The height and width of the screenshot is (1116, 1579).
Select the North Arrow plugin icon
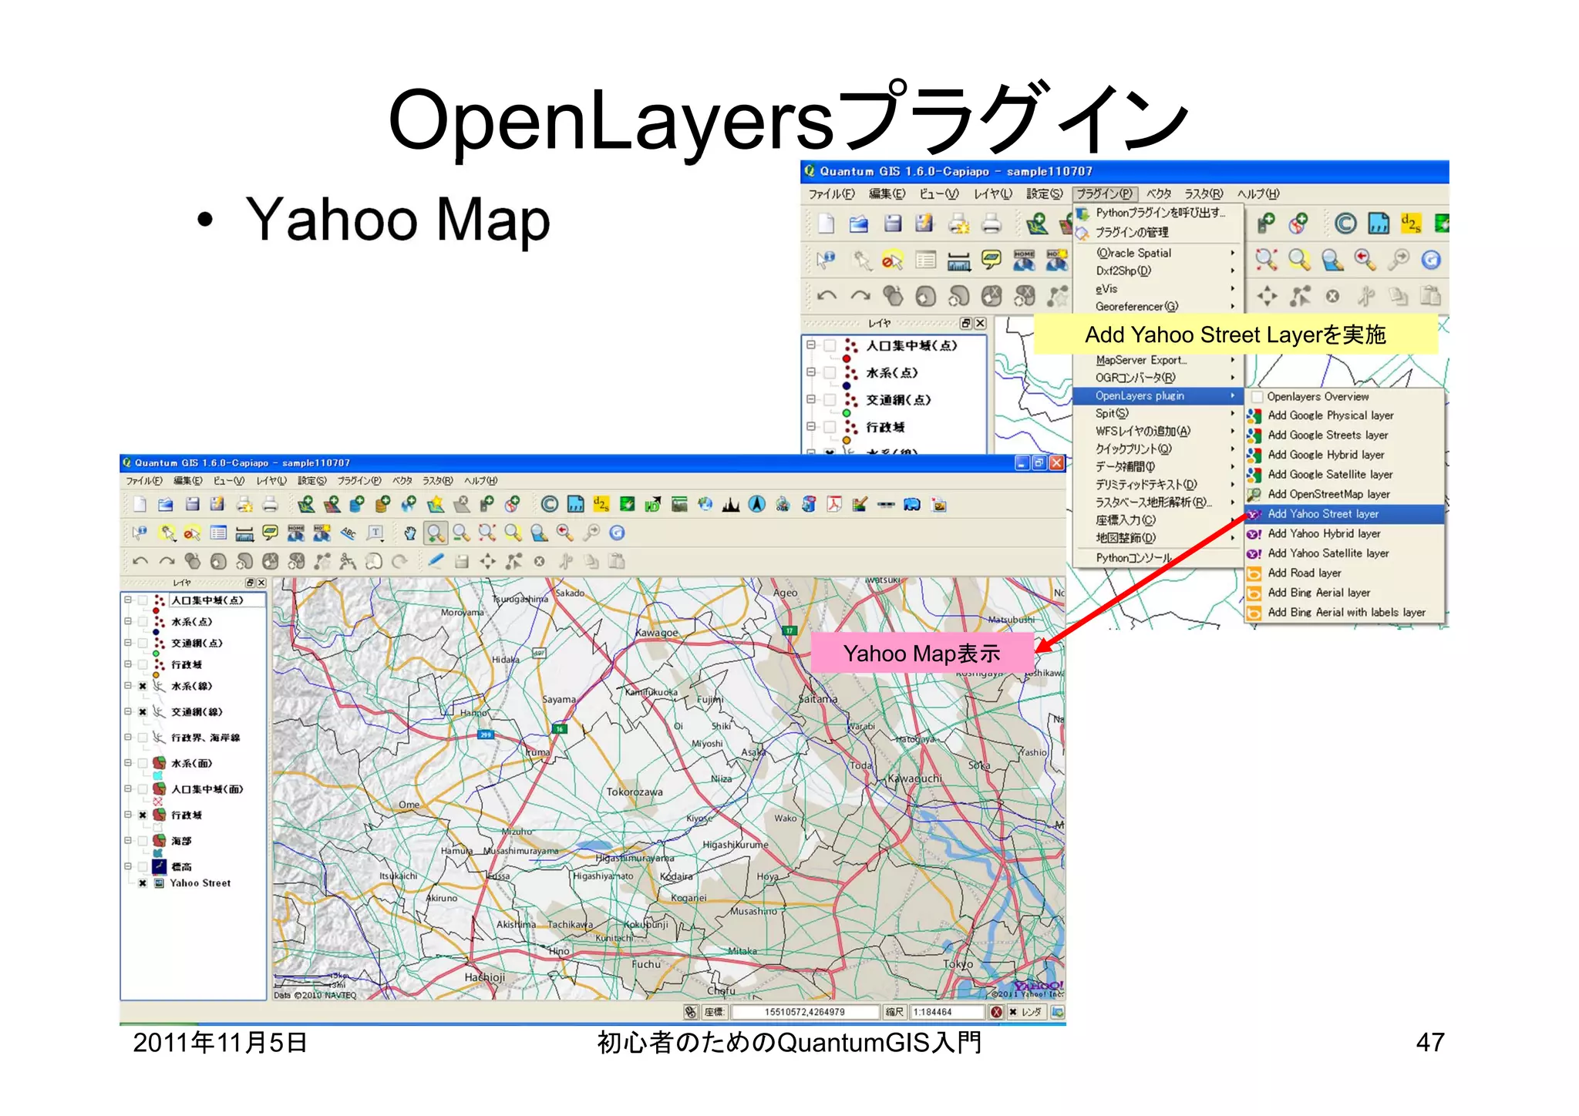click(x=757, y=505)
